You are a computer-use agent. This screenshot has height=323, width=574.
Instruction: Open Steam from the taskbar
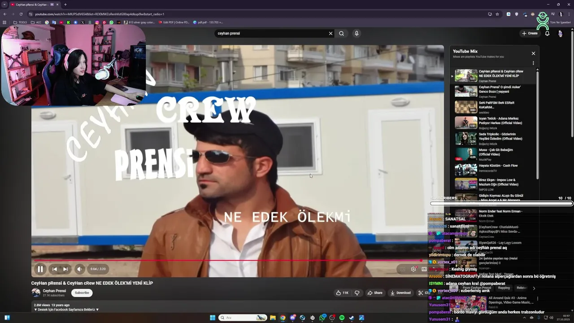tap(352, 318)
